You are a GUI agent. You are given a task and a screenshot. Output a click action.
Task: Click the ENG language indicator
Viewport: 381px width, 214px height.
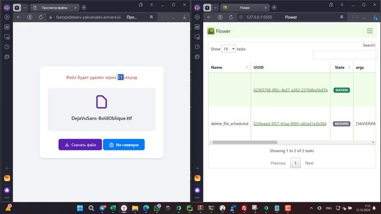[x=329, y=208]
